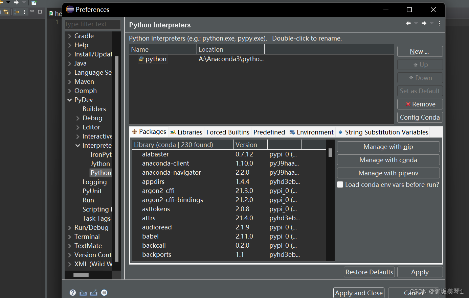This screenshot has width=469, height=298.
Task: Switch to the Environment tab
Action: coord(312,132)
